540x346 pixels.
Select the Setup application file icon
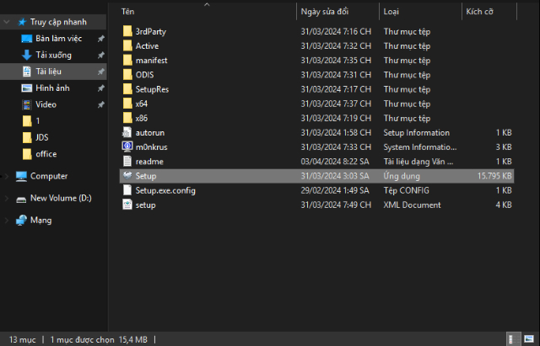(127, 176)
